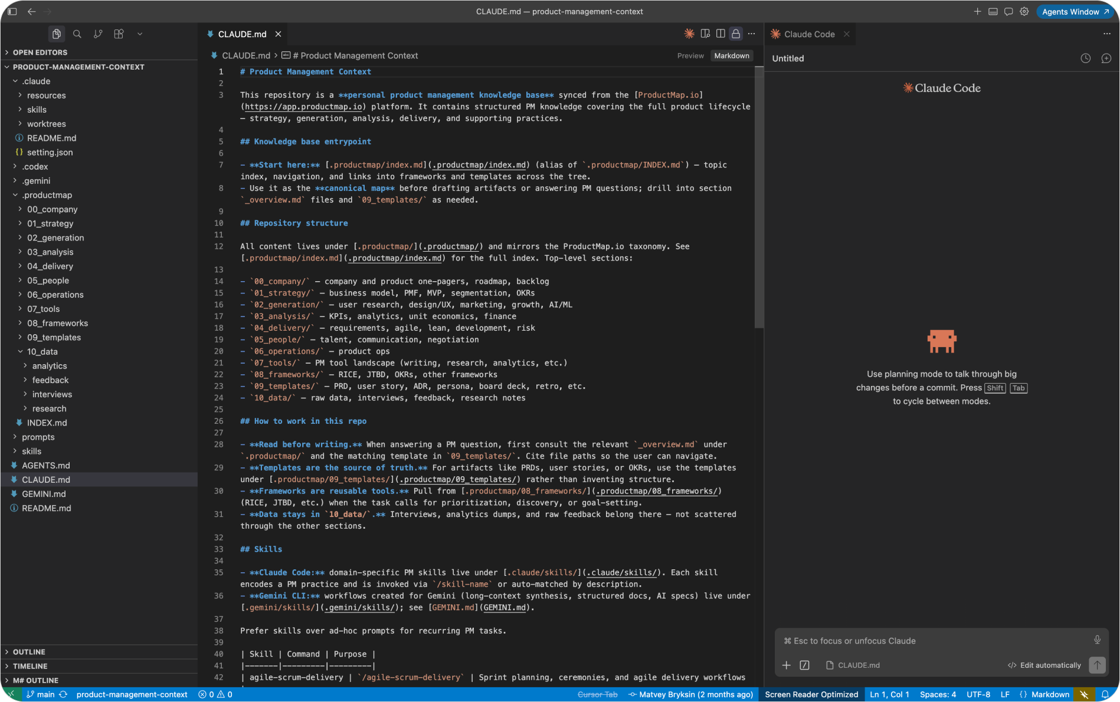Synchronize changes icon in status bar

(x=63, y=694)
